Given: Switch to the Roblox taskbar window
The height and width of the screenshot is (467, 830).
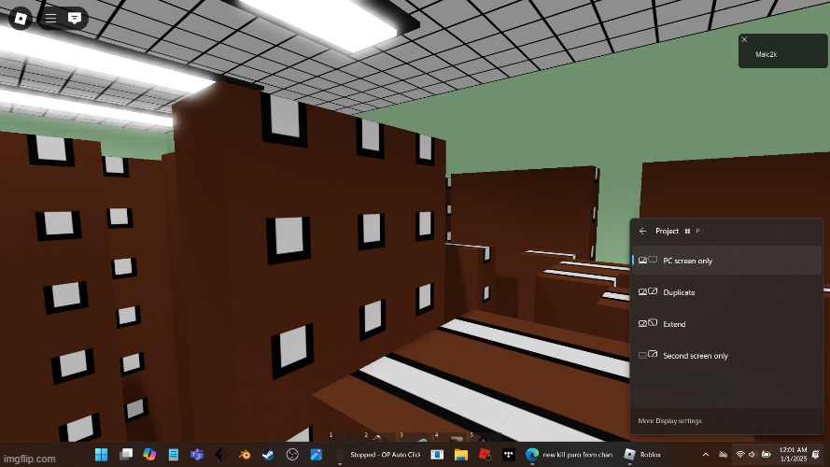Looking at the screenshot, I should coord(642,454).
